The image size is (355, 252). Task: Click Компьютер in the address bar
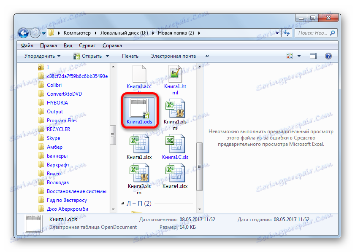[x=77, y=33]
